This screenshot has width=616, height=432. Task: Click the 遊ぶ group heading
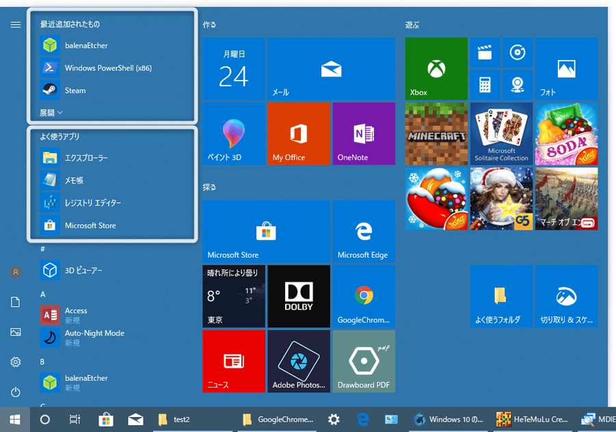[x=412, y=25]
